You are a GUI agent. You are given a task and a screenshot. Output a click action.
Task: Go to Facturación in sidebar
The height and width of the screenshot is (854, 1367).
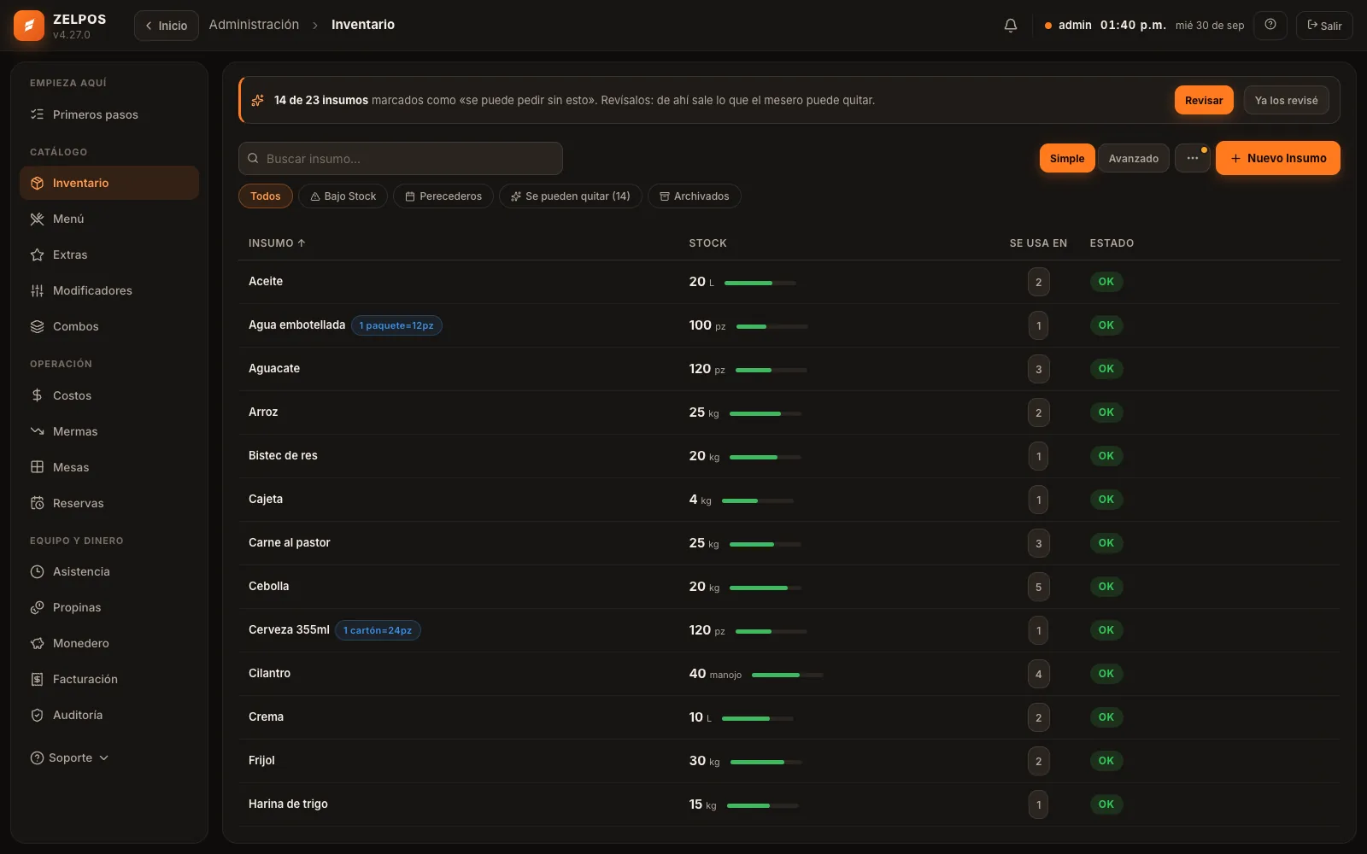tap(109, 679)
